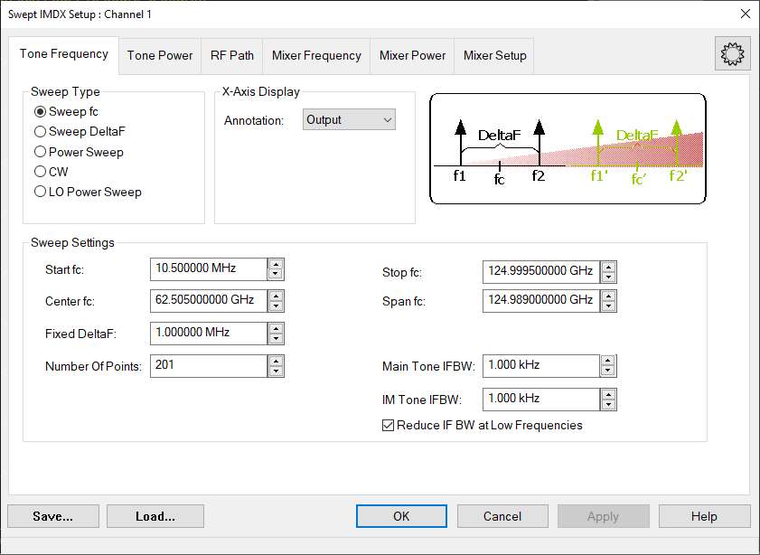Screen dimensions: 760x555
Task: Open the gear settings icon
Action: 730,55
